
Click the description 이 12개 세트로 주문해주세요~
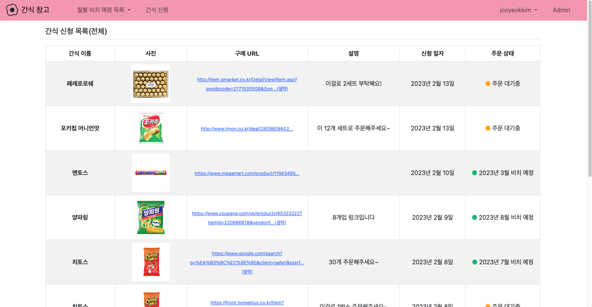coord(354,128)
